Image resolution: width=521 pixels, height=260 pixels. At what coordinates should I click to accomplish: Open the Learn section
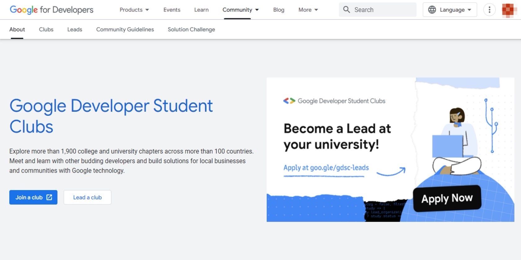(201, 10)
